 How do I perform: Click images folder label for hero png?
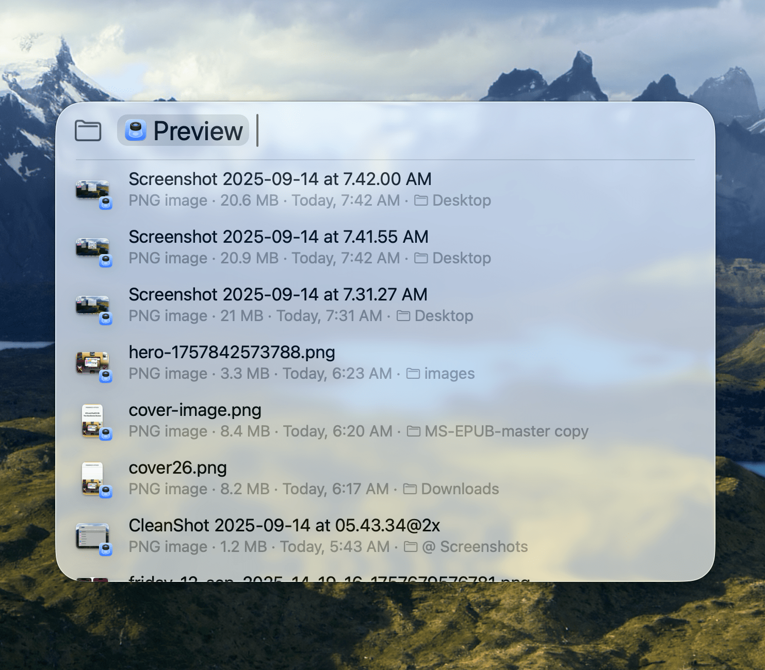[x=441, y=373]
